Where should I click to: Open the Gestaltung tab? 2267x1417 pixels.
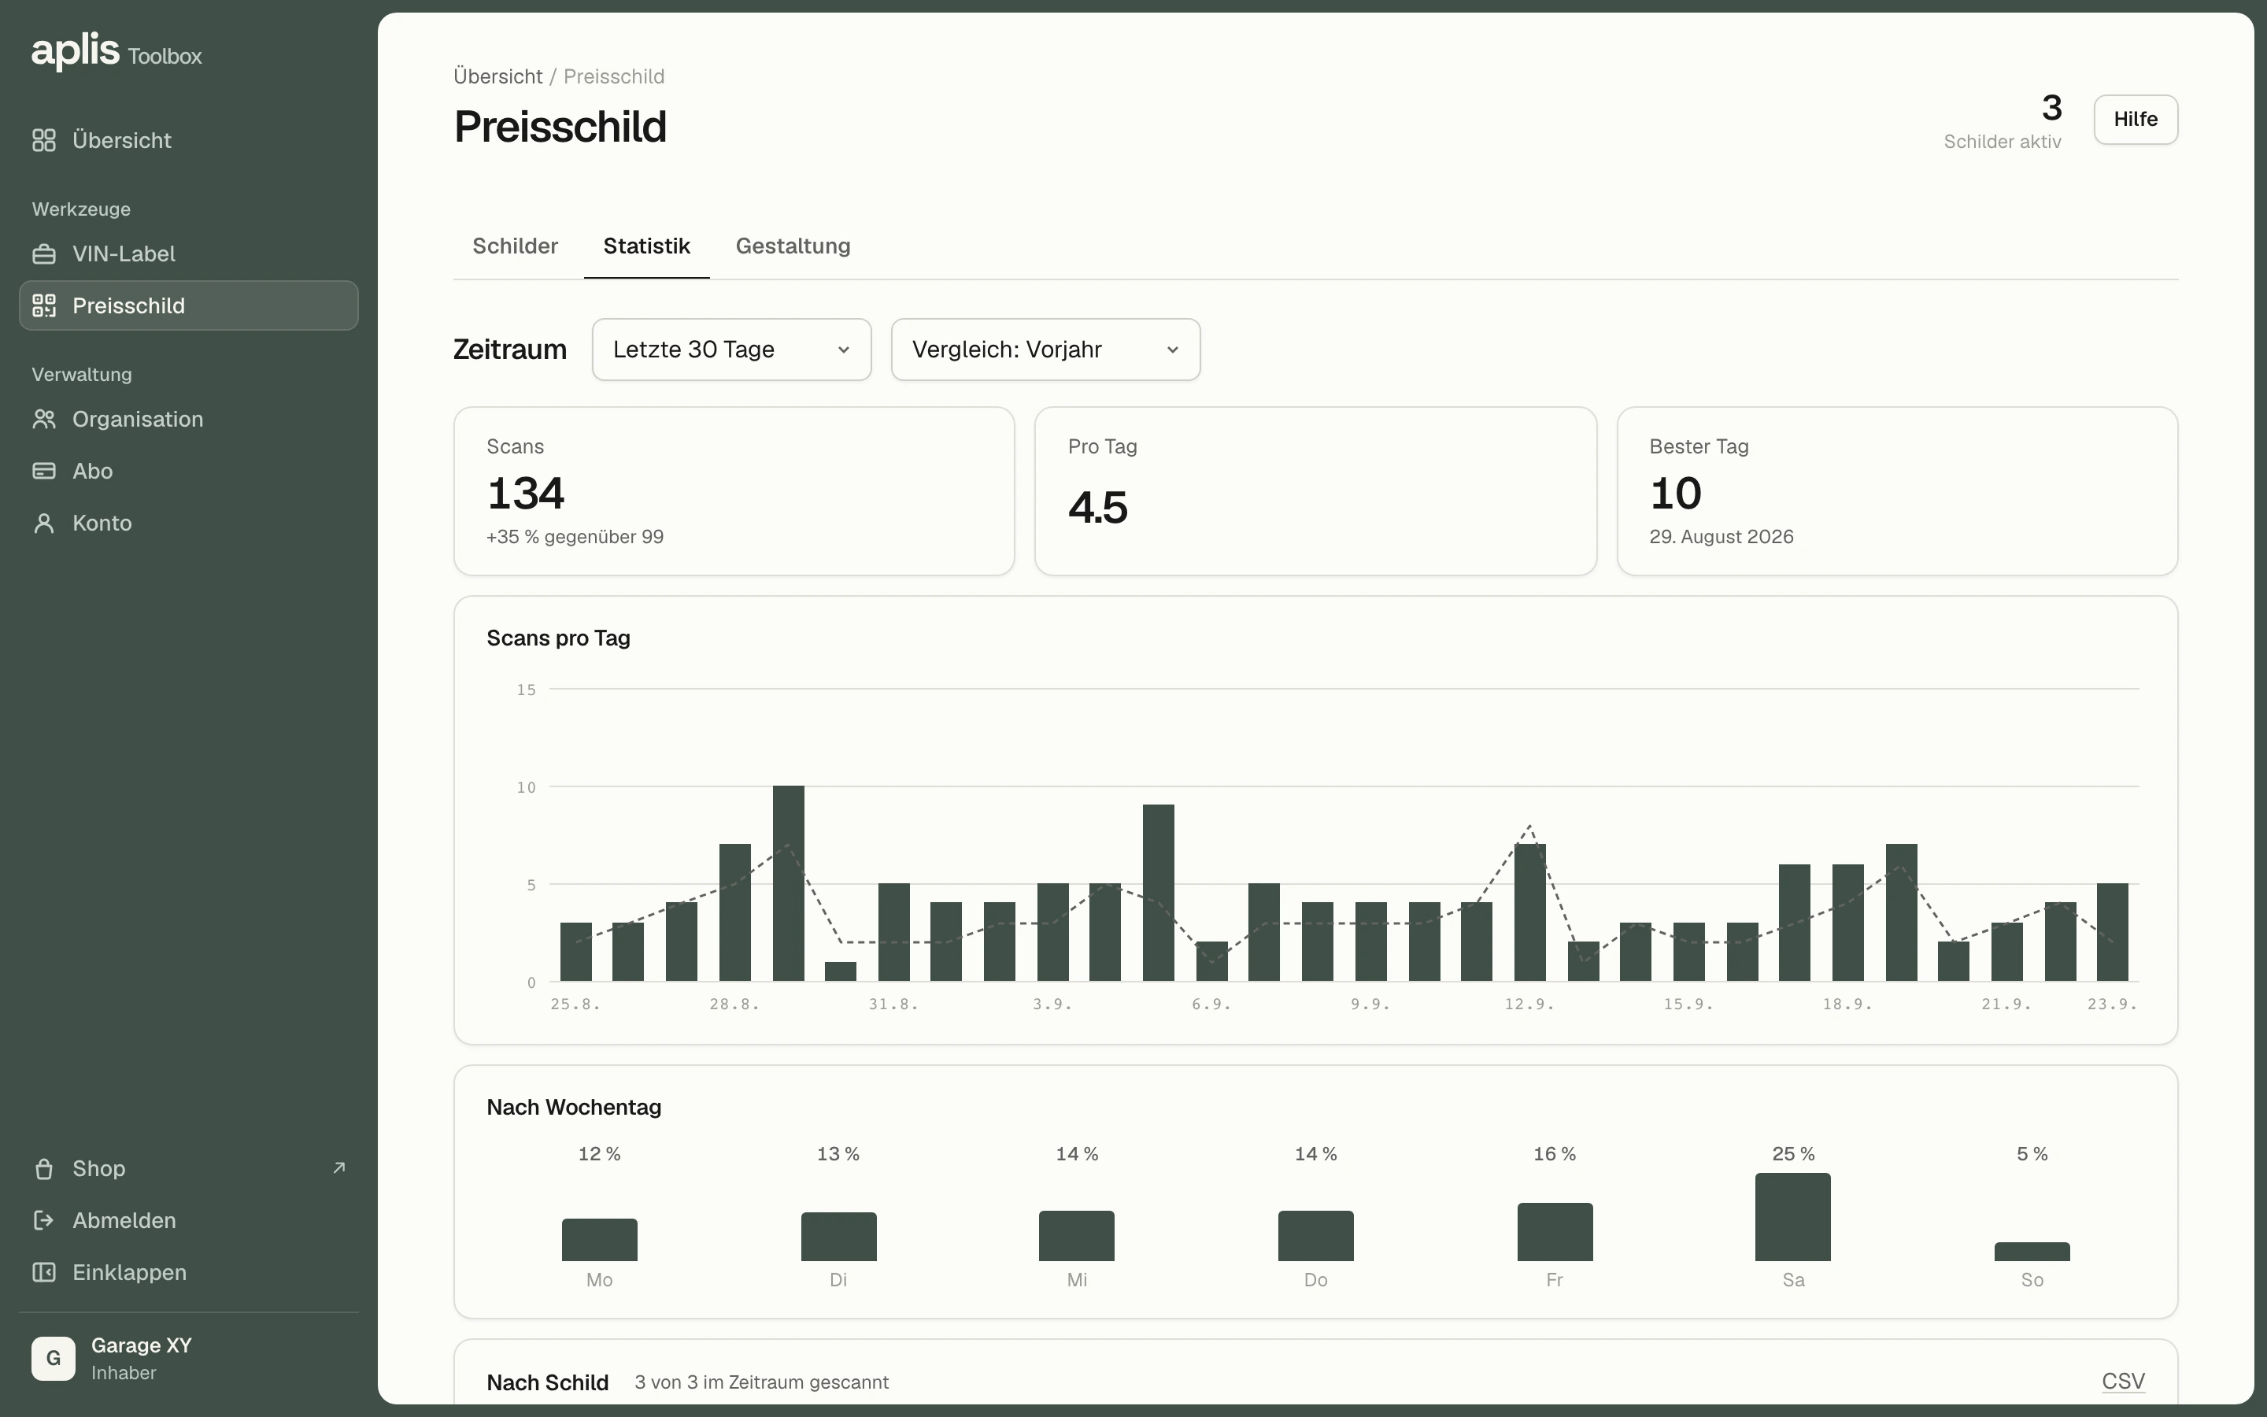coord(793,246)
